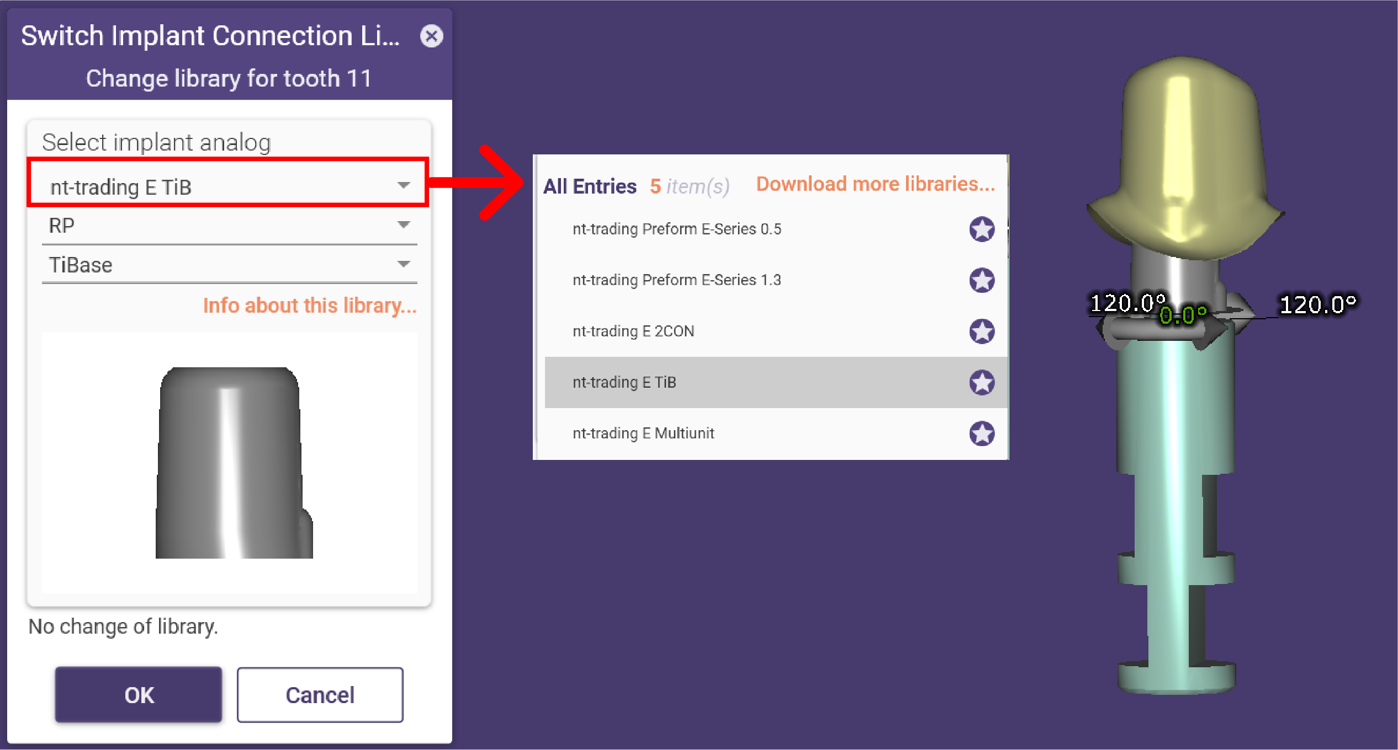Open Download more libraries link
The height and width of the screenshot is (750, 1398).
[x=876, y=184]
